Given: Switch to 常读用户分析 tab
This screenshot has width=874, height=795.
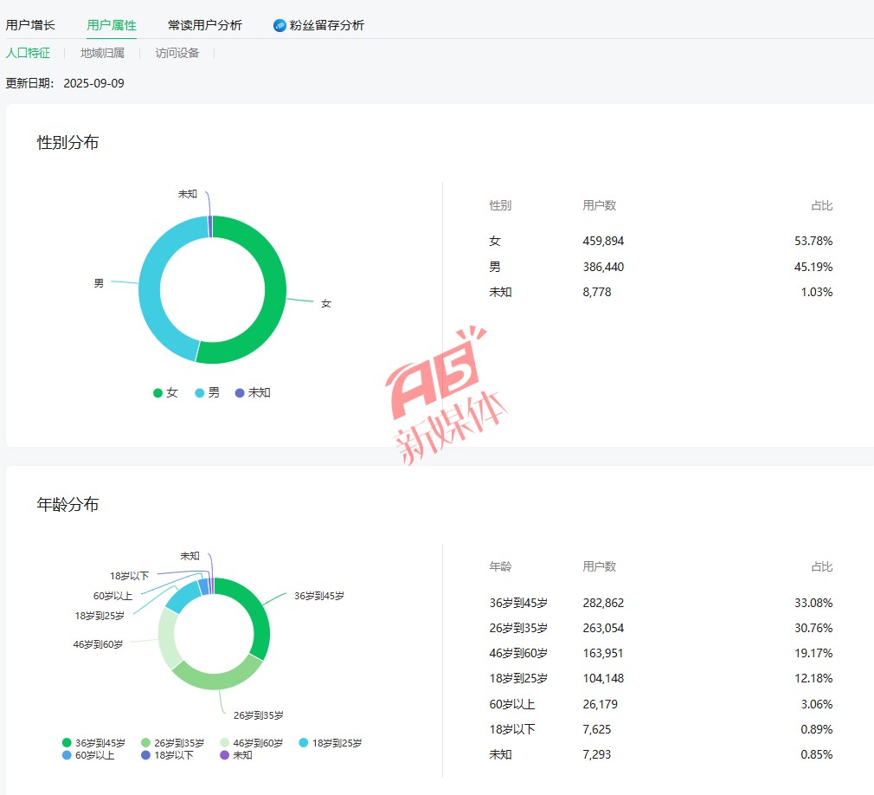Looking at the screenshot, I should (205, 25).
